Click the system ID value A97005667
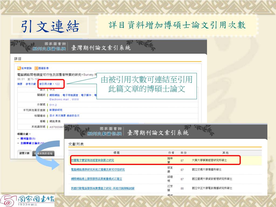 (57, 127)
